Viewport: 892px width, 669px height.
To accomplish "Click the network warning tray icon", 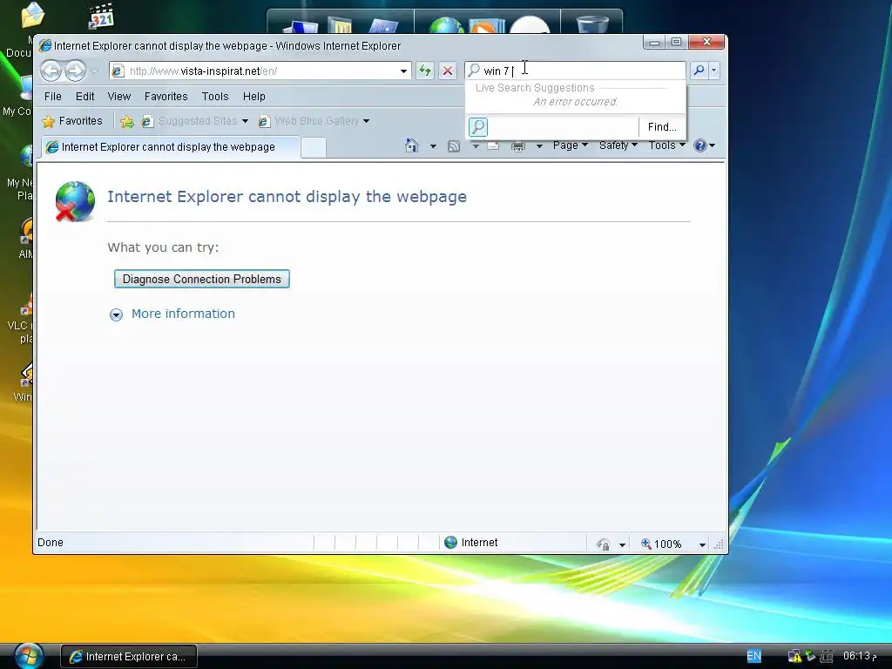I will [794, 657].
